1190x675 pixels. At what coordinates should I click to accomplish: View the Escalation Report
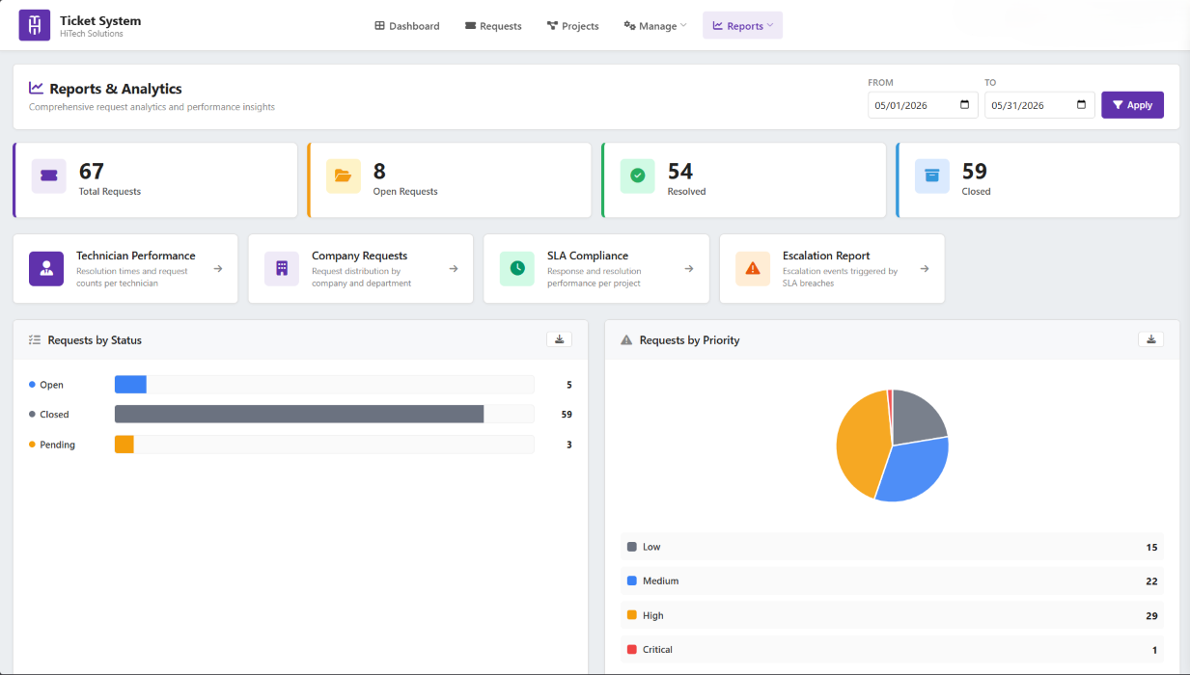832,269
